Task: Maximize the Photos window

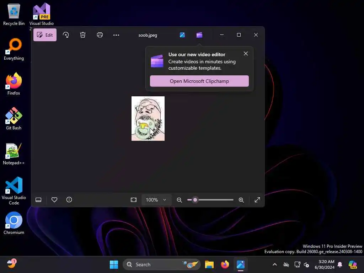Action: (x=239, y=35)
